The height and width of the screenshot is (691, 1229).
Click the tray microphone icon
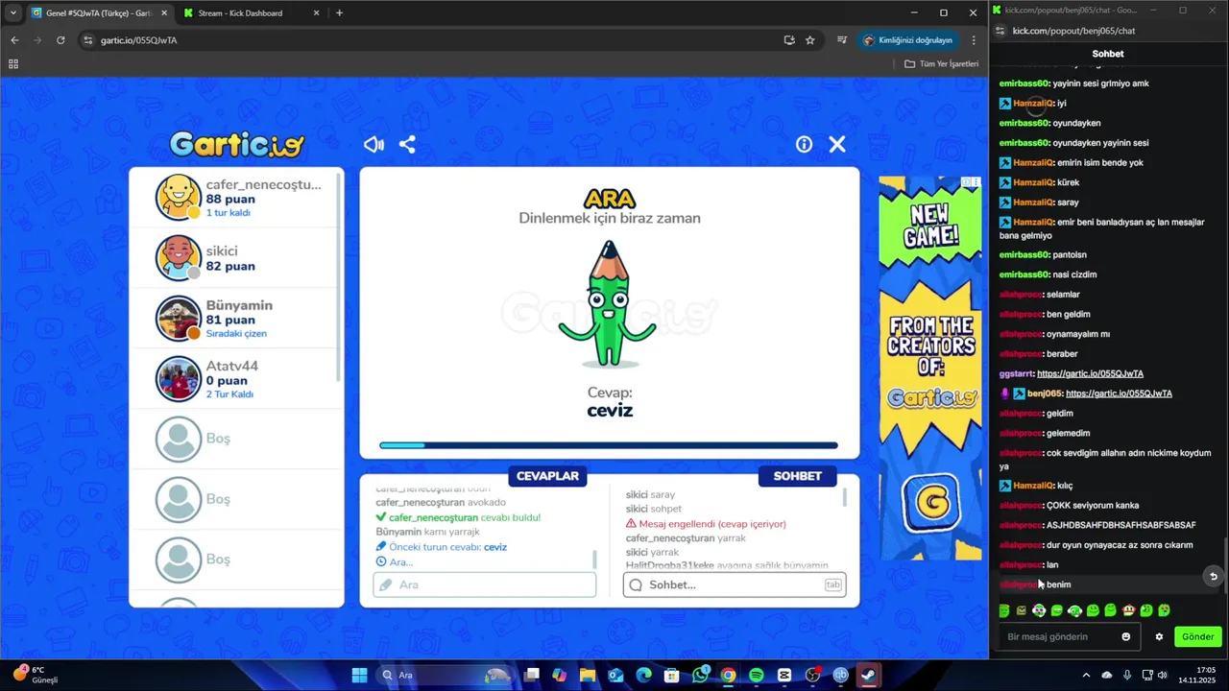click(1126, 675)
